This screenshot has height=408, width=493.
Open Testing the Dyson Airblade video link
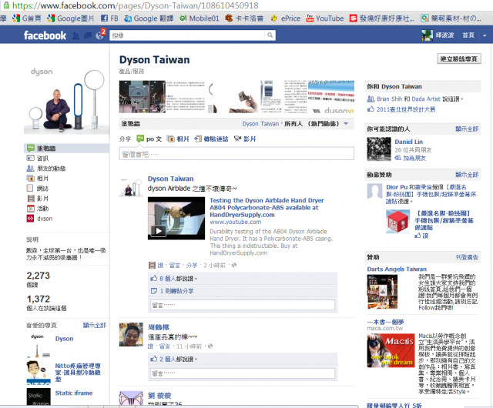tap(267, 207)
